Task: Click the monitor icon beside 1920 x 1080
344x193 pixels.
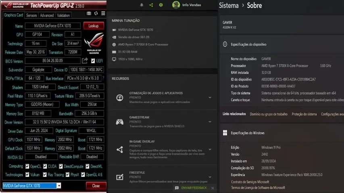Action: point(114,59)
